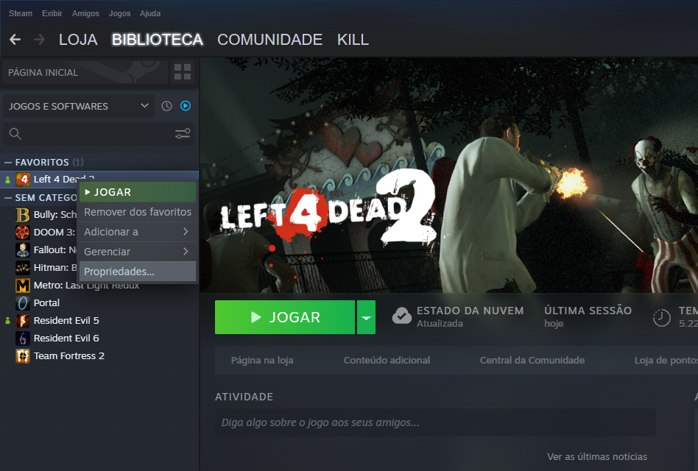Click the Metro Last Light icon
The height and width of the screenshot is (471, 698).
tap(23, 285)
